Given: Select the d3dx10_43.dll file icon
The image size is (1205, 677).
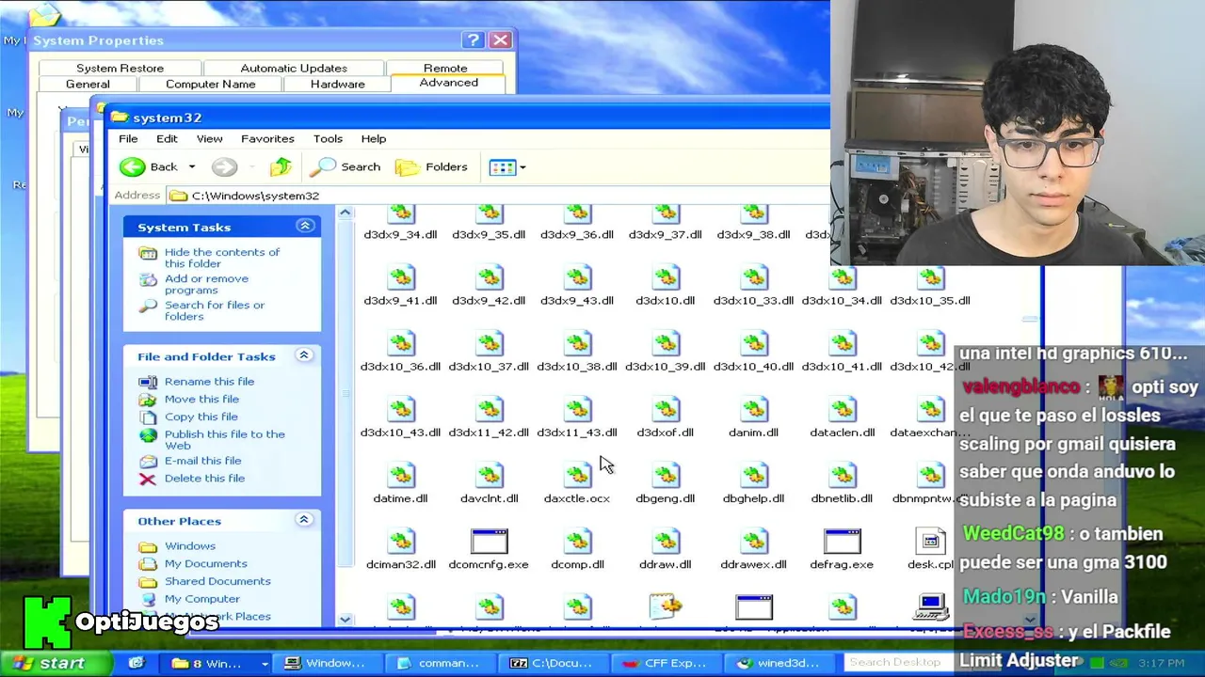Looking at the screenshot, I should click(401, 410).
